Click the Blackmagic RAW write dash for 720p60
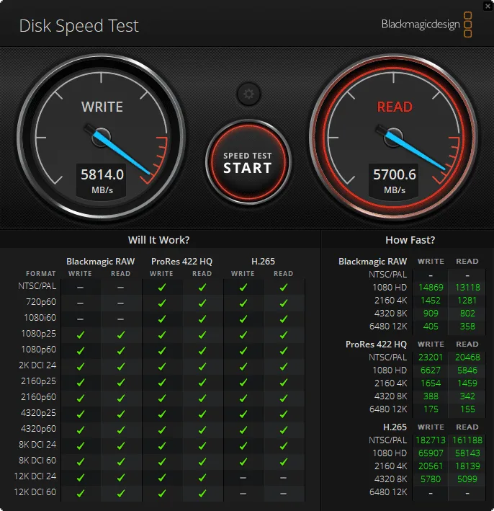The height and width of the screenshot is (511, 494). (80, 303)
